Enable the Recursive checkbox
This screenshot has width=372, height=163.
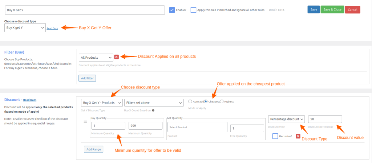point(275,136)
